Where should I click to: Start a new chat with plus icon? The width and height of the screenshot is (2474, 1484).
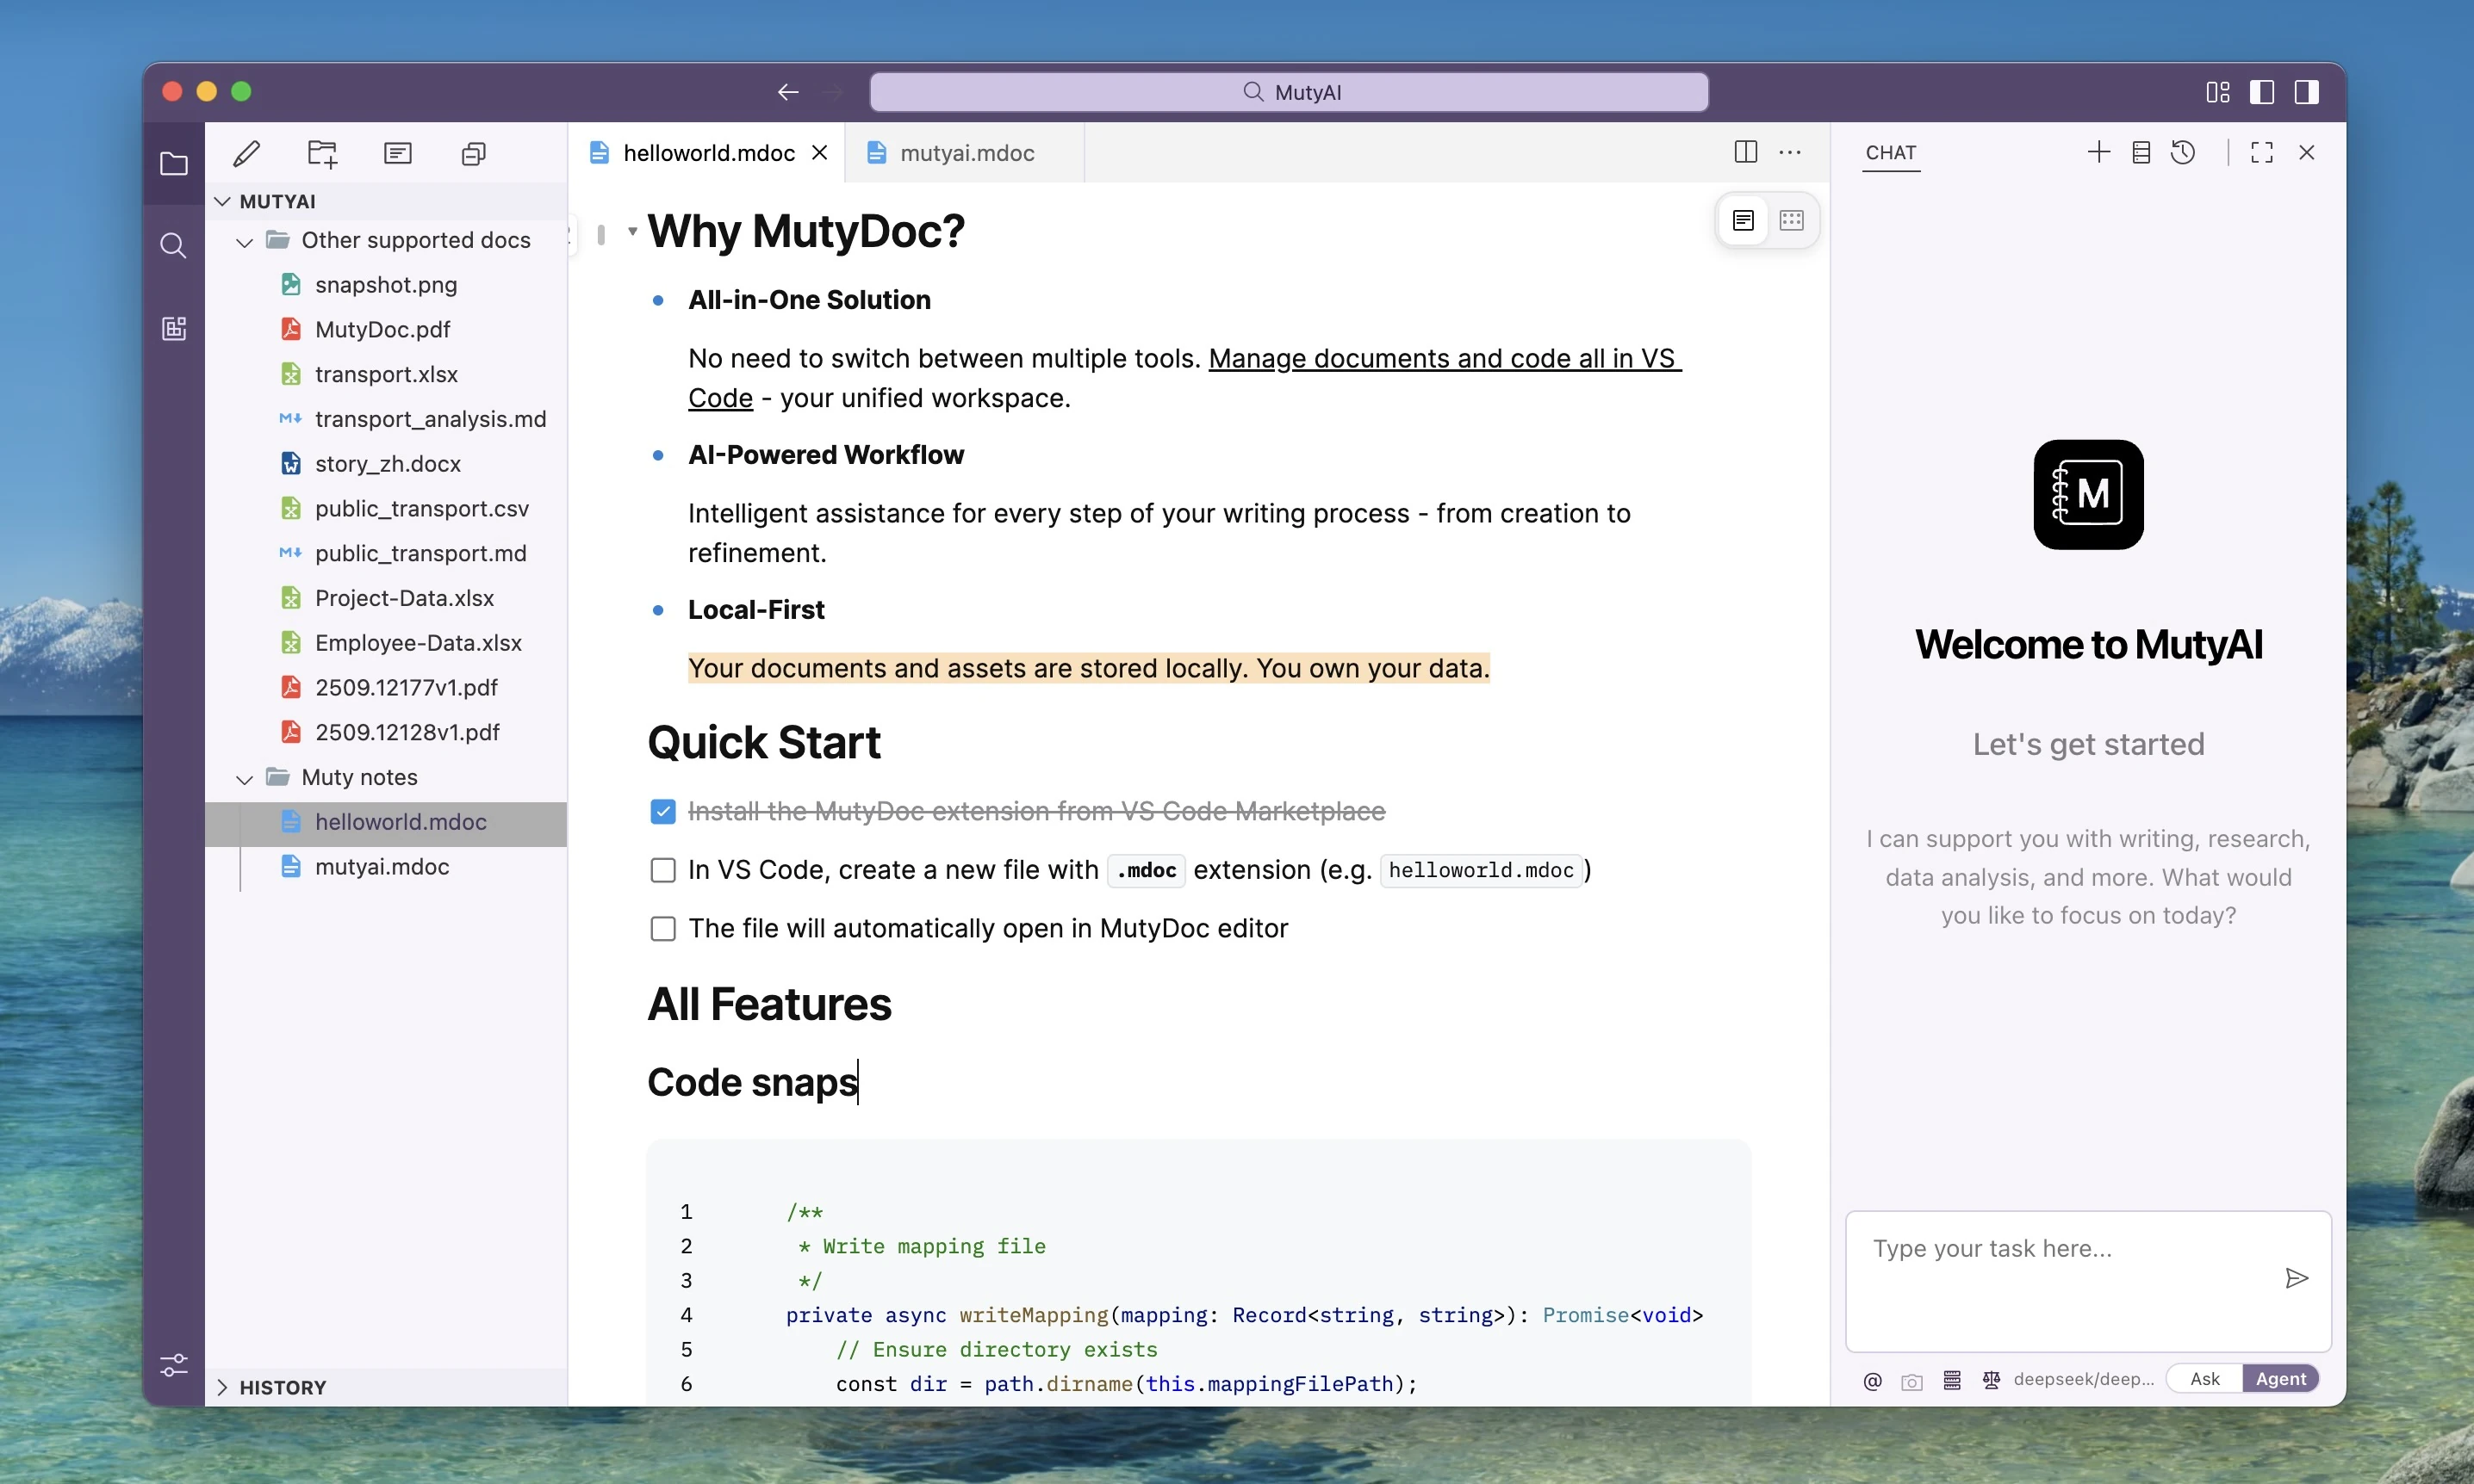click(x=2098, y=152)
